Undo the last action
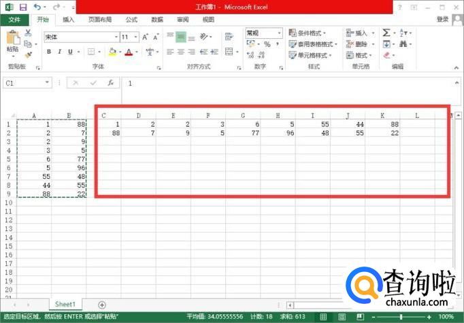 [37, 7]
